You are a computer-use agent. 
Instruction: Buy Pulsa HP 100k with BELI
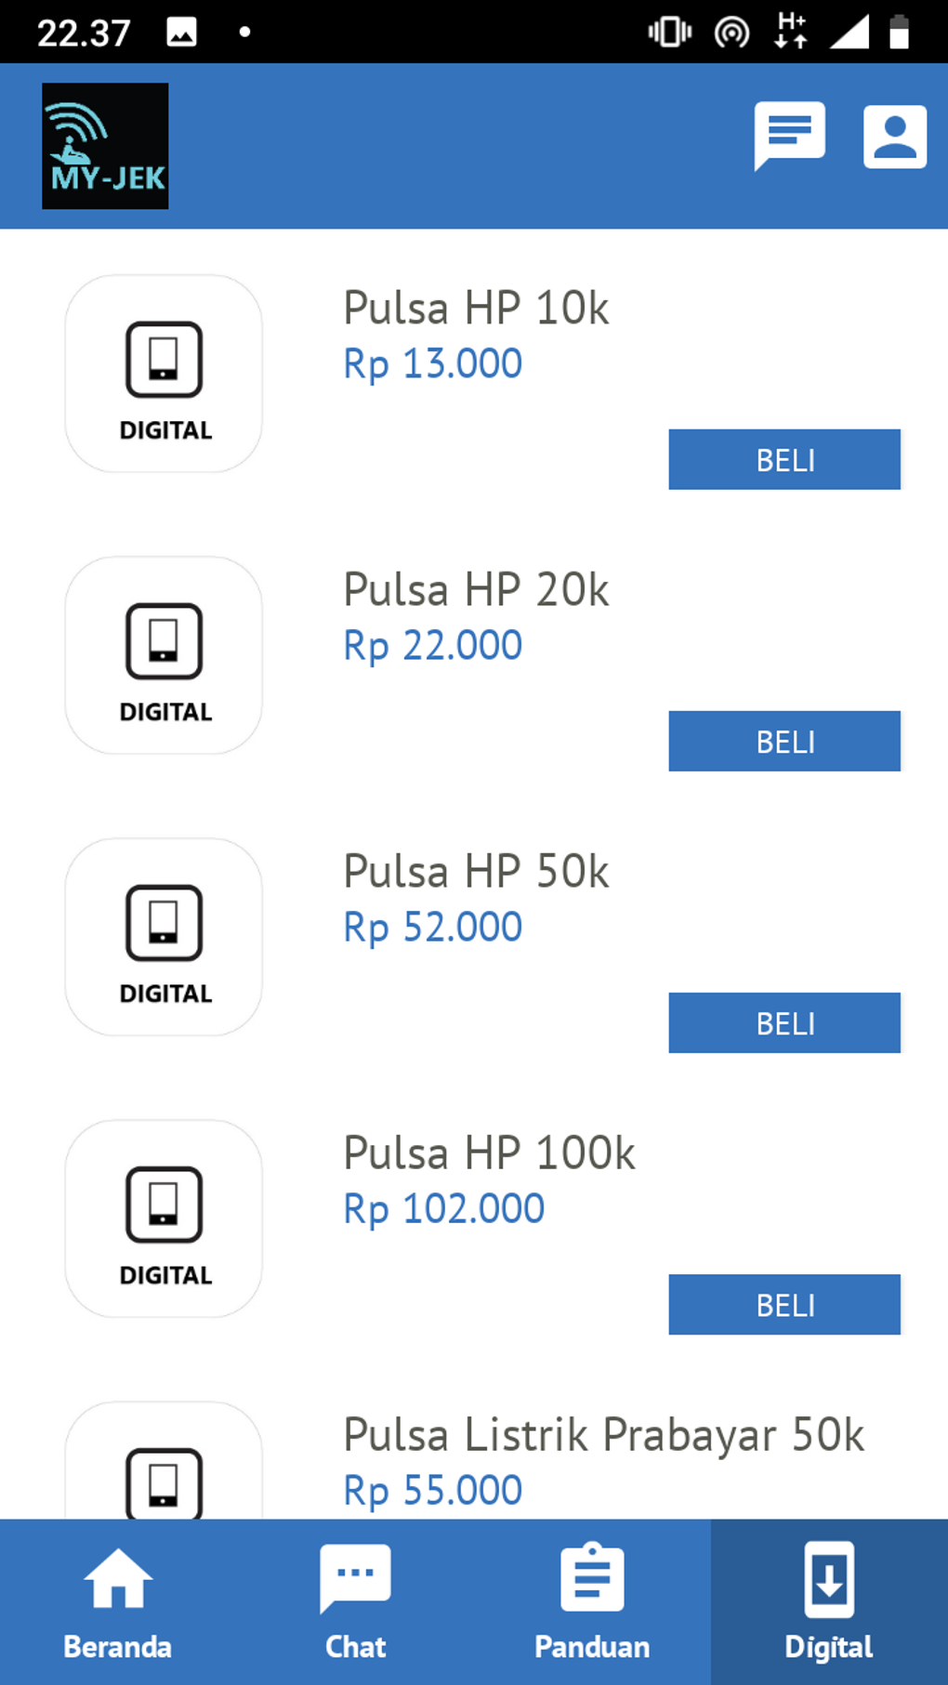tap(783, 1304)
